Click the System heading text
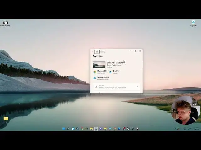The width and height of the screenshot is (201, 150). (98, 56)
